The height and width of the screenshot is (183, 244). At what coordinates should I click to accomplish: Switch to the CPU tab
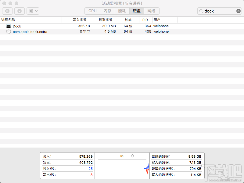tap(92, 11)
